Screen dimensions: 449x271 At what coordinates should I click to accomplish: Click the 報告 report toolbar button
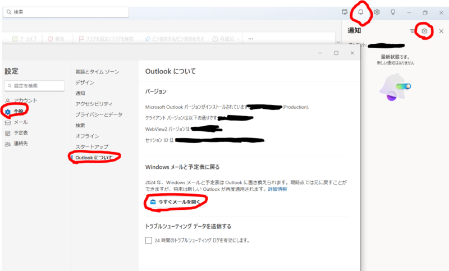point(56,39)
